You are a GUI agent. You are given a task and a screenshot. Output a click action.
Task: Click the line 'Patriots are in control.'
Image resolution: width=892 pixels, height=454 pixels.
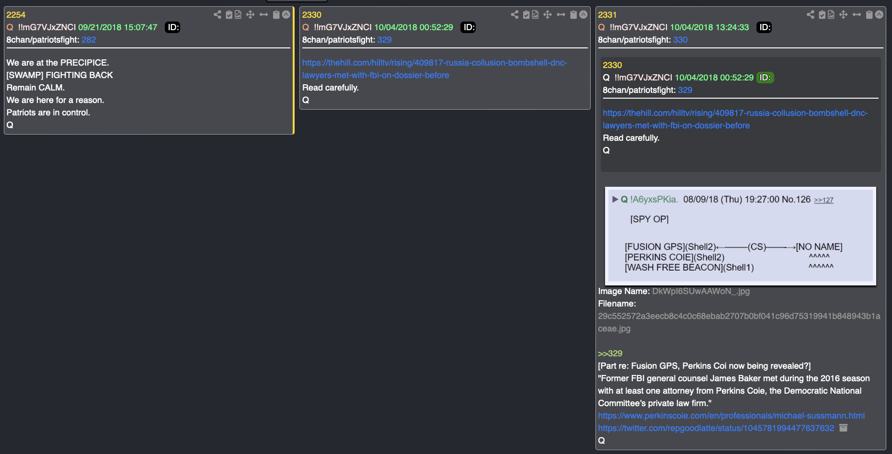tap(48, 113)
